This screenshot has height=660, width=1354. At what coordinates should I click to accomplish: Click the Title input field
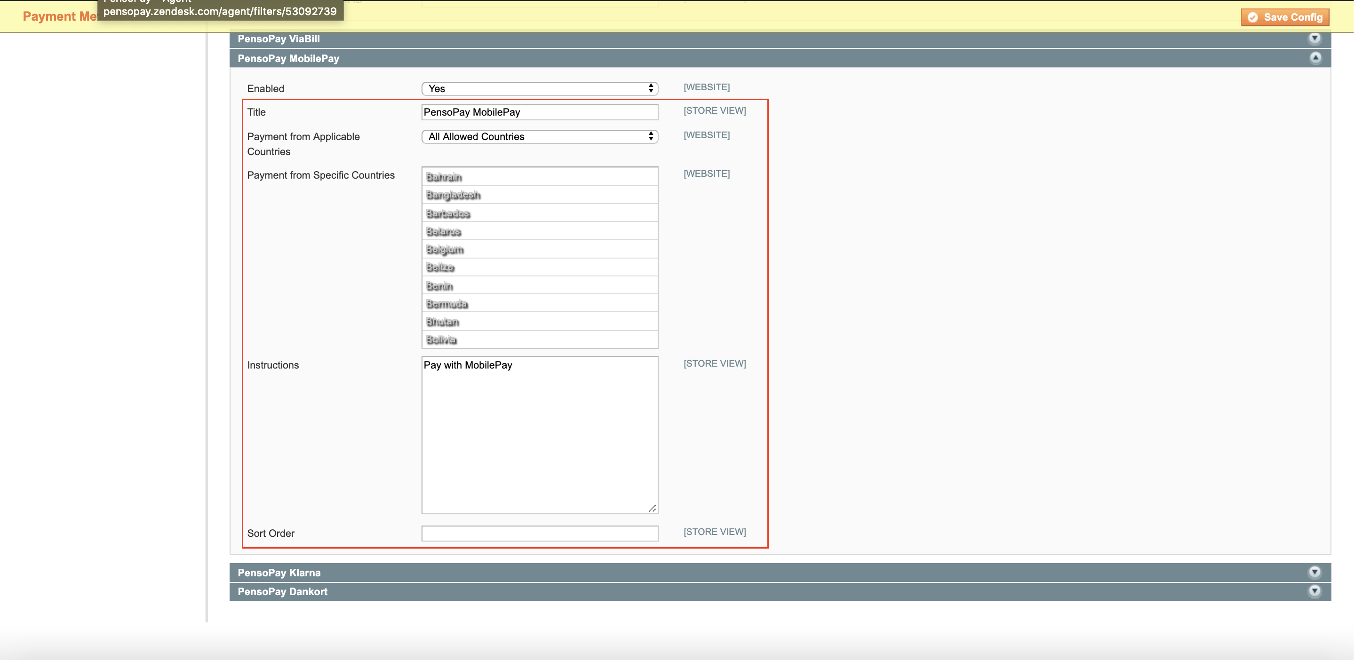point(540,112)
